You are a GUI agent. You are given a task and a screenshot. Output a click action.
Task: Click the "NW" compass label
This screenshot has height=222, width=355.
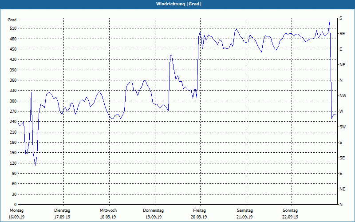point(343,96)
